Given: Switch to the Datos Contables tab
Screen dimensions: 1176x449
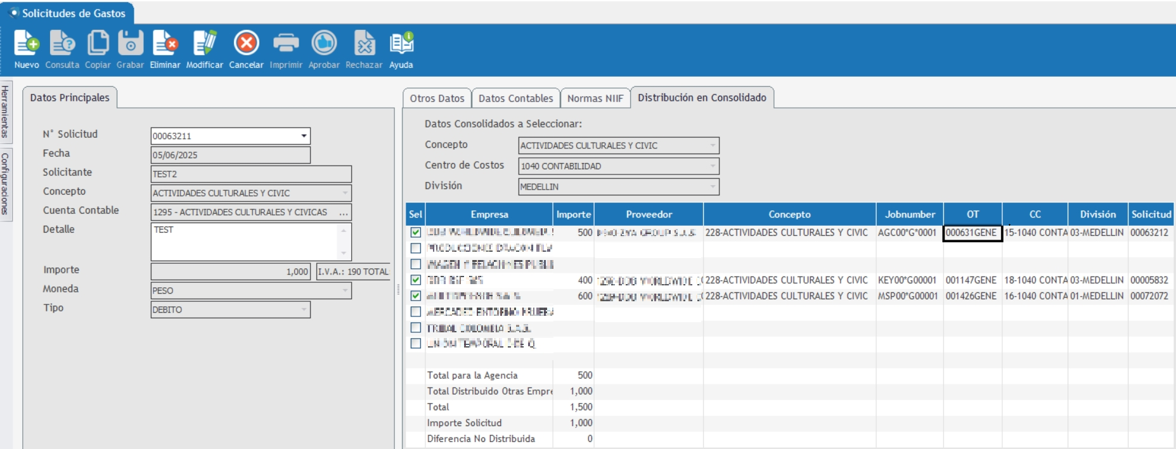Looking at the screenshot, I should (x=515, y=98).
